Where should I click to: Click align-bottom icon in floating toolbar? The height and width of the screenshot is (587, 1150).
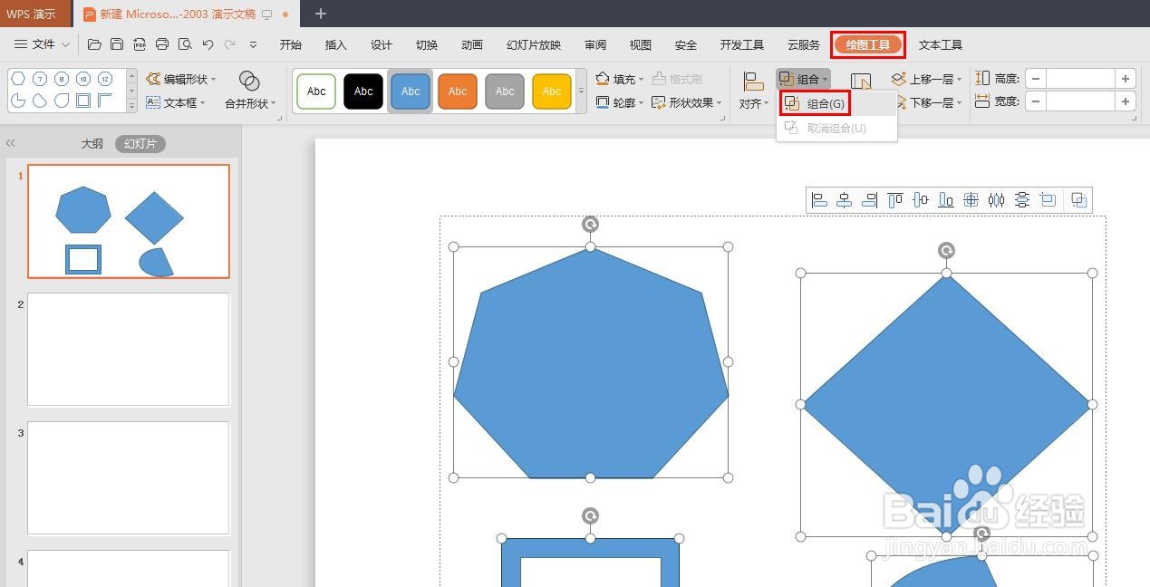[x=946, y=200]
